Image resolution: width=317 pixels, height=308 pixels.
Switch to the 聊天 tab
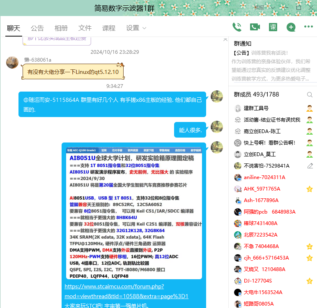click(x=14, y=28)
